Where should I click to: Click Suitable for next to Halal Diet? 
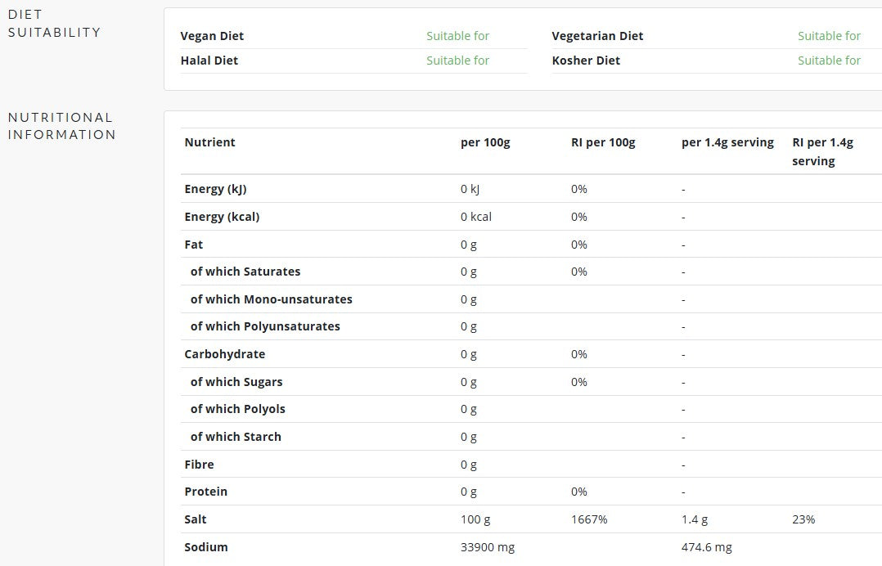[458, 61]
